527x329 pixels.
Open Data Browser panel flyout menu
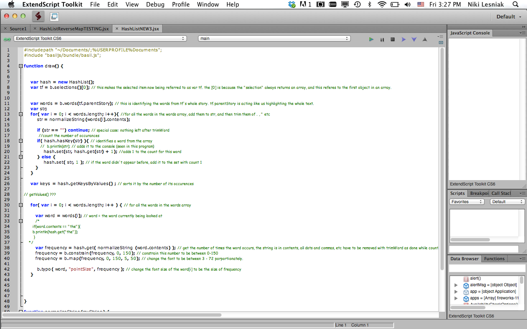pos(522,259)
